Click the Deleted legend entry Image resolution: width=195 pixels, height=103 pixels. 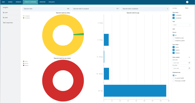[x=26, y=65]
